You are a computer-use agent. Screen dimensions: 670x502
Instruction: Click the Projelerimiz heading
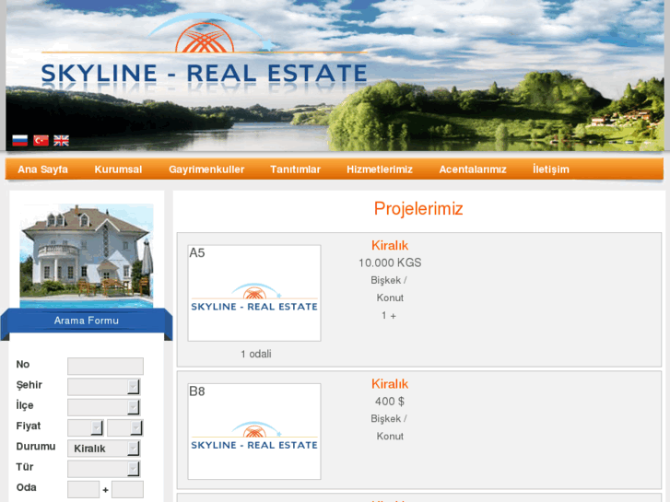pyautogui.click(x=418, y=209)
